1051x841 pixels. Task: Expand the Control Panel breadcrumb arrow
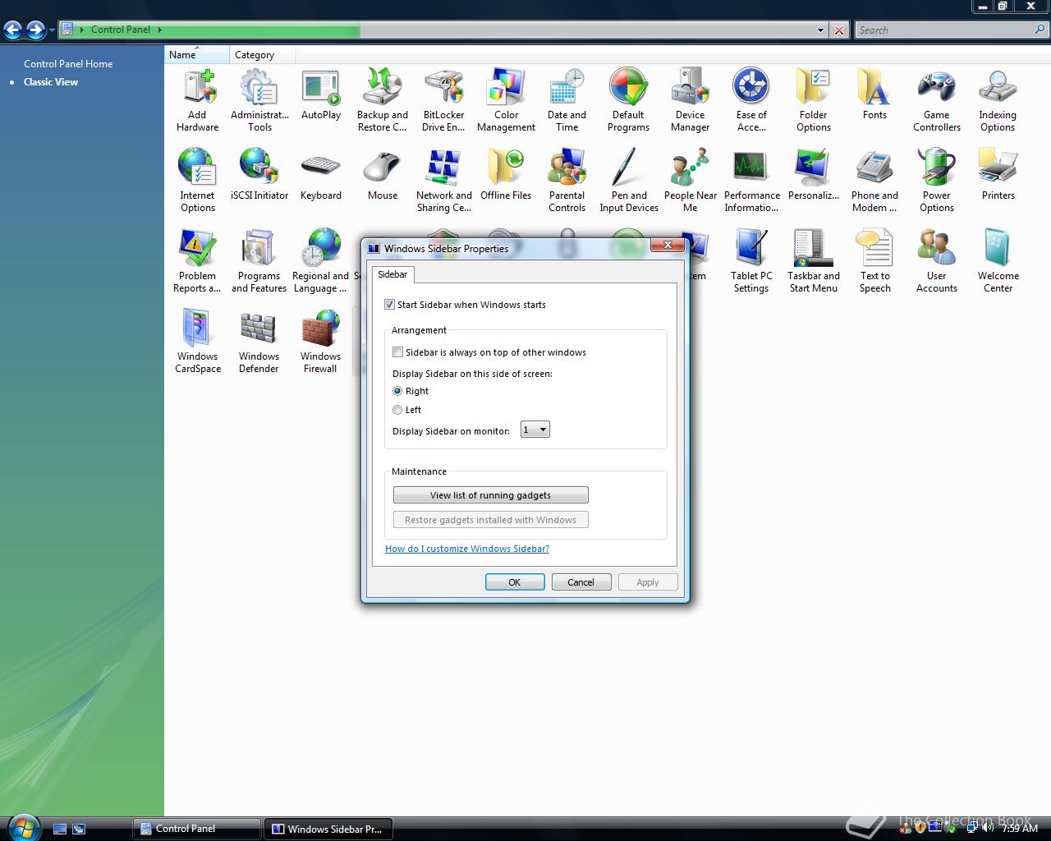coord(159,30)
